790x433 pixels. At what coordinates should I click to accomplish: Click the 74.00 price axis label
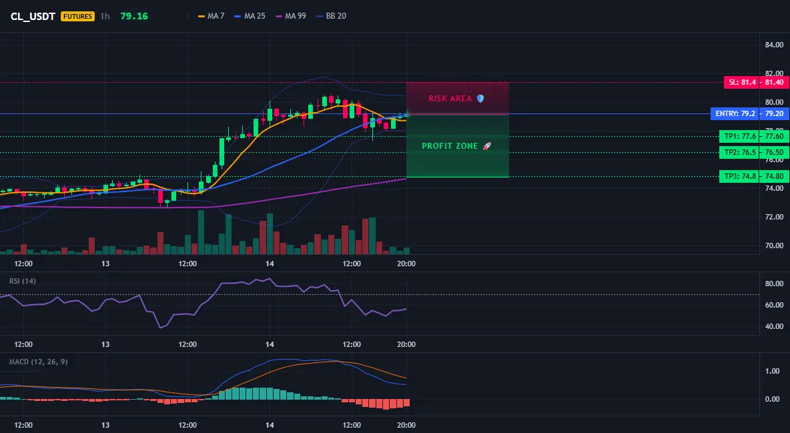pyautogui.click(x=775, y=189)
